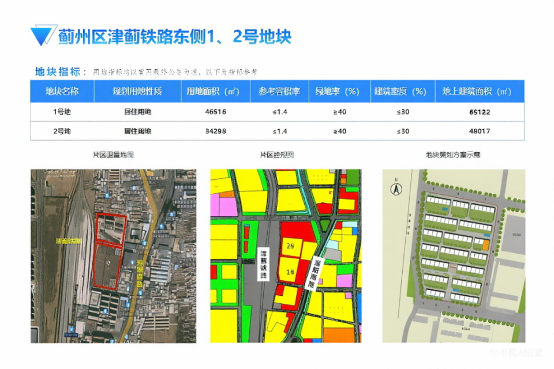This screenshot has height=369, width=554.
Task: Click the 2# plot label on the zoning plan
Action: [x=290, y=246]
